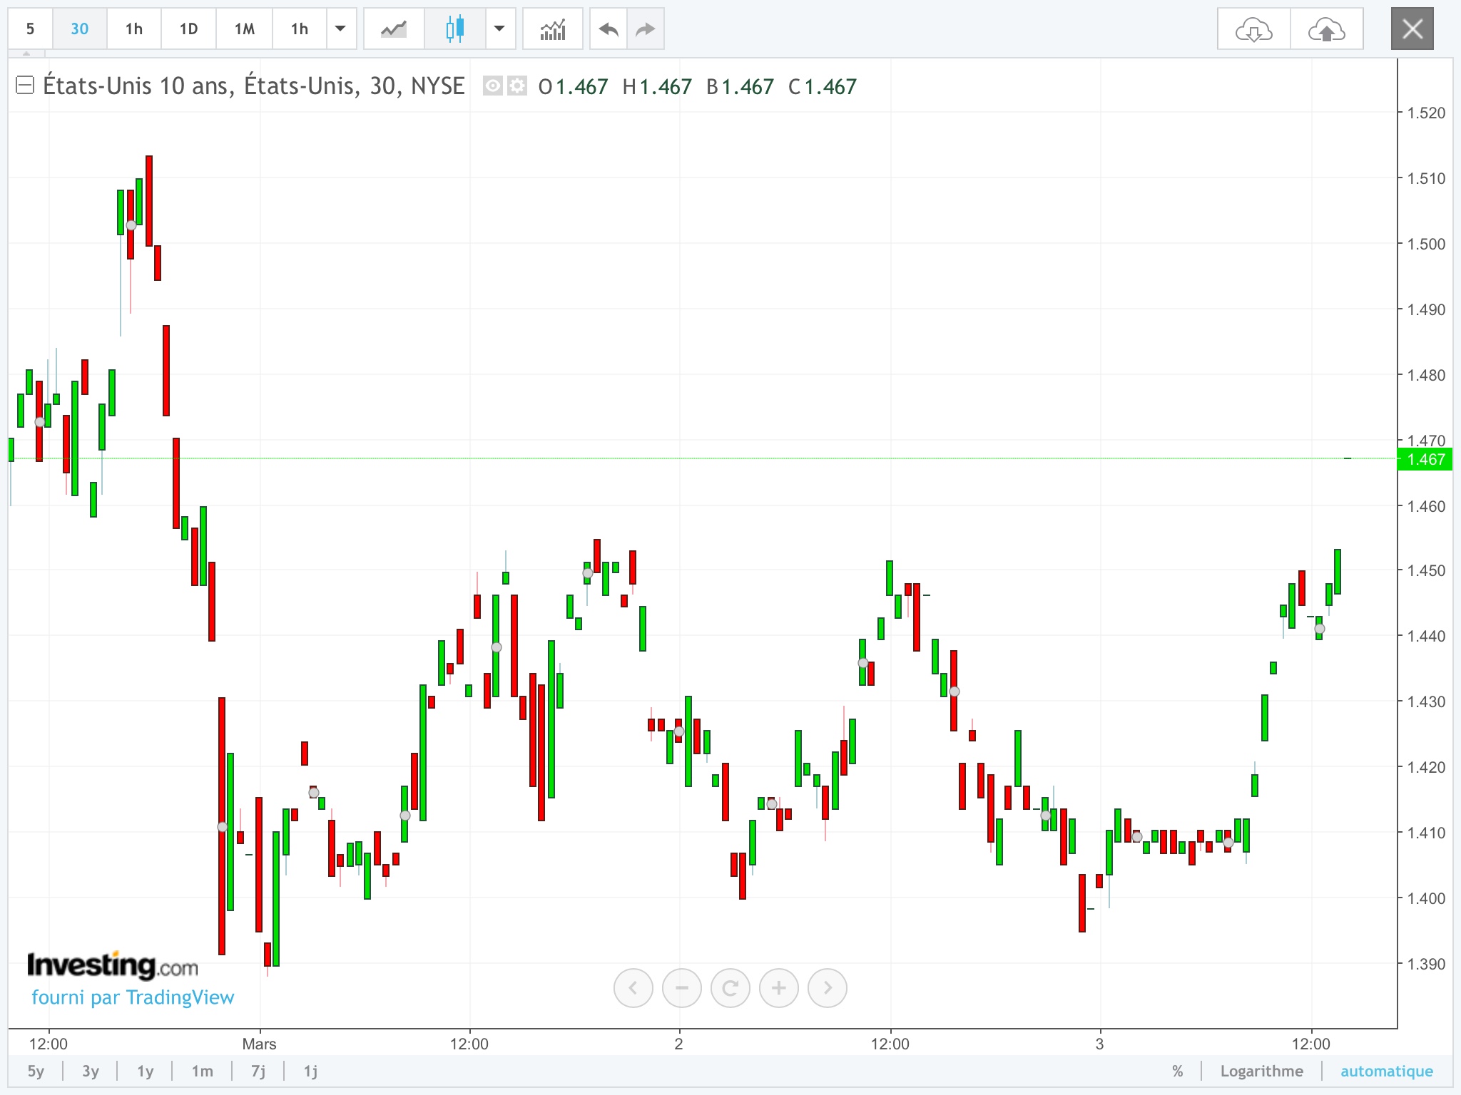This screenshot has height=1095, width=1461.
Task: Click the fourni par TradingView link
Action: (x=133, y=997)
